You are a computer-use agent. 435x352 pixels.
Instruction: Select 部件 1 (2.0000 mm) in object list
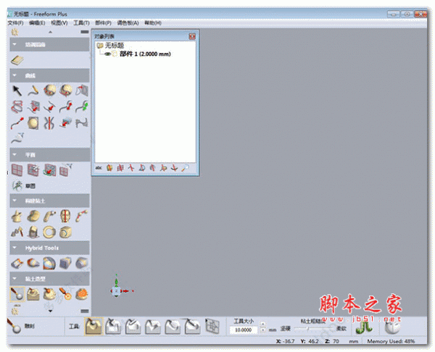click(145, 54)
